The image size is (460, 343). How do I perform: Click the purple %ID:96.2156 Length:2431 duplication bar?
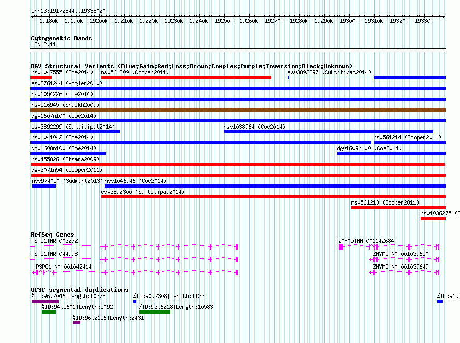(x=76, y=323)
